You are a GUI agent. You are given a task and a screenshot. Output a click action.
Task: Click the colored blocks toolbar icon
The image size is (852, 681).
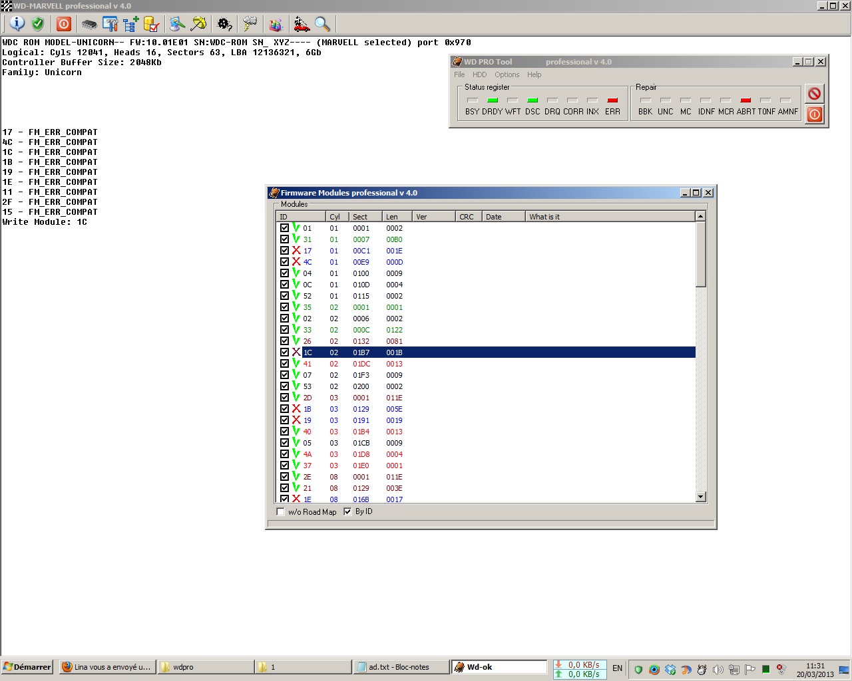click(276, 25)
